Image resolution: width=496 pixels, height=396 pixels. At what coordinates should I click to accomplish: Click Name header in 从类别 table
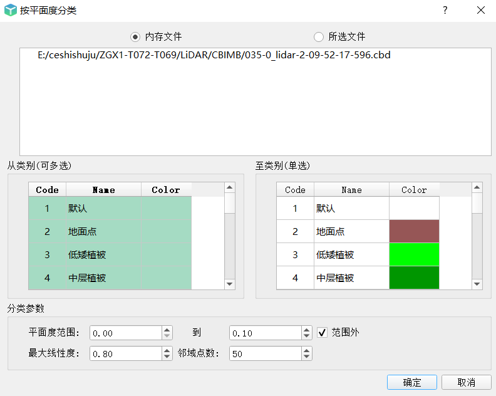[x=103, y=190]
